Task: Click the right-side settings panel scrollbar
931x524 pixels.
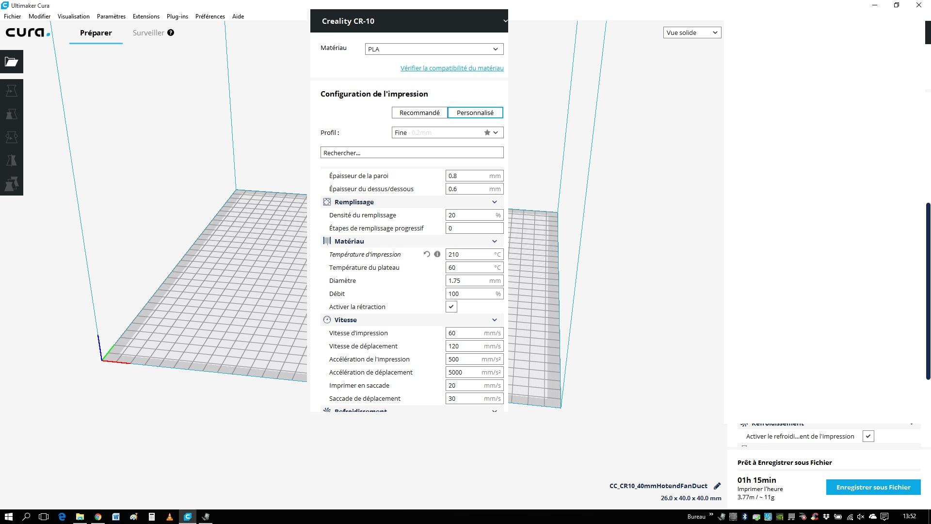Action: pos(928,291)
